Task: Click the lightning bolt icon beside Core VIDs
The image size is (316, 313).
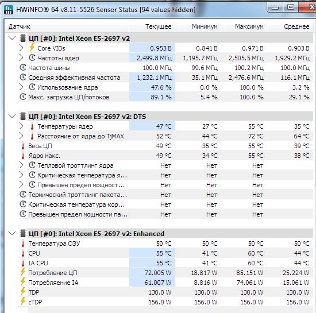Action: click(x=32, y=48)
